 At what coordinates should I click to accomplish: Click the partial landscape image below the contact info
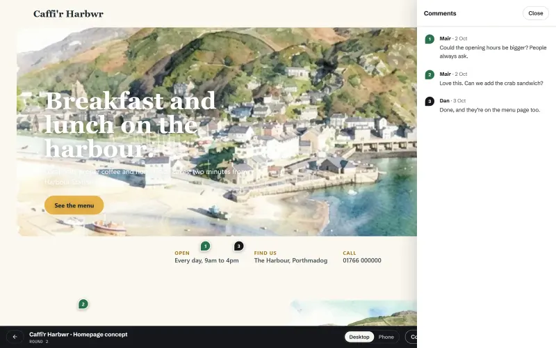354,313
